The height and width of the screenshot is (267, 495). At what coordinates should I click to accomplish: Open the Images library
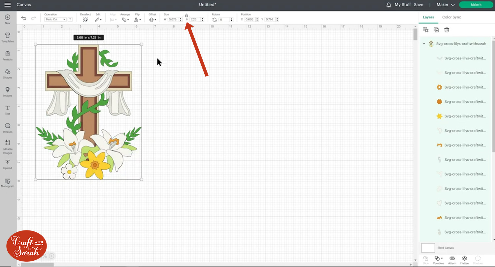click(x=8, y=92)
